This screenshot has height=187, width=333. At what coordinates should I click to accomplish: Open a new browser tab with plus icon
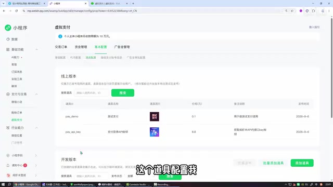[x=133, y=4]
